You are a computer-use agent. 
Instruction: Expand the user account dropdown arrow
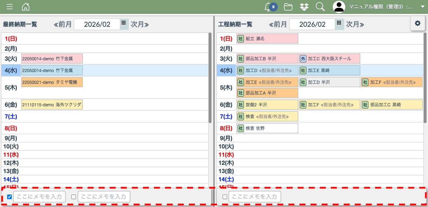(x=422, y=7)
